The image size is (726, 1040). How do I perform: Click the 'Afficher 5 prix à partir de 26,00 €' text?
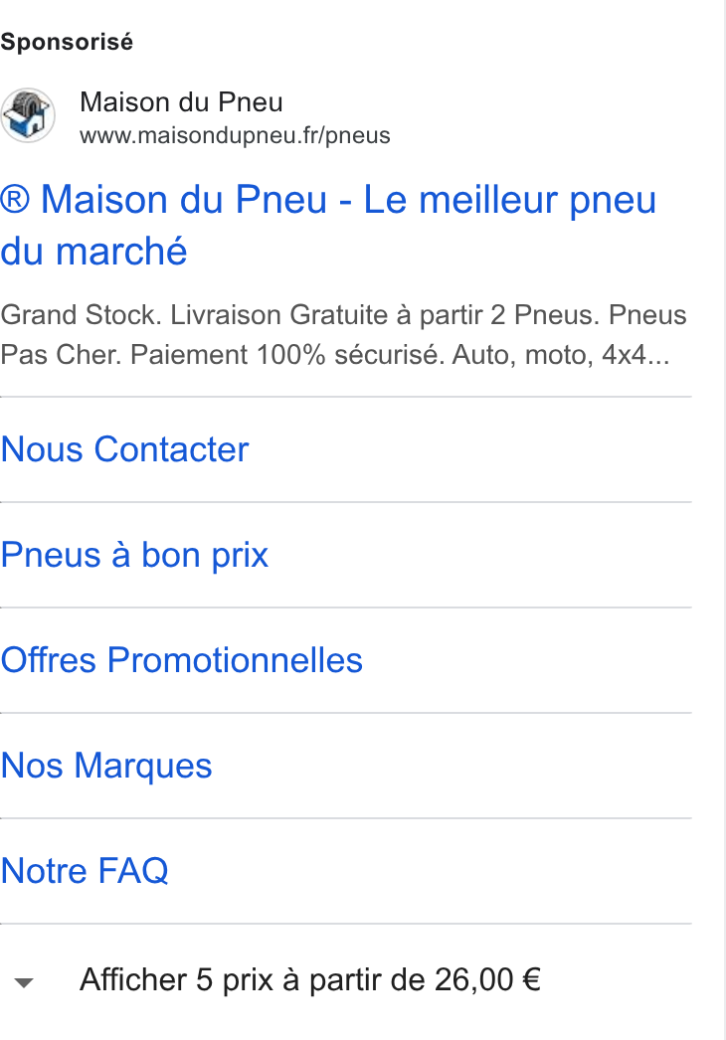click(310, 979)
